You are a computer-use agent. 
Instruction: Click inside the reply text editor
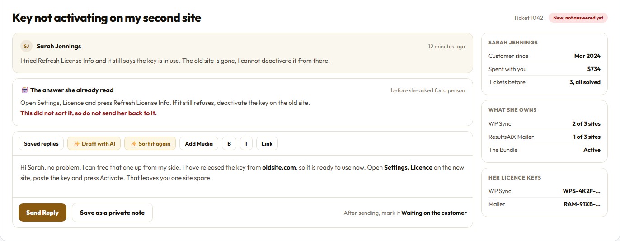(x=243, y=176)
